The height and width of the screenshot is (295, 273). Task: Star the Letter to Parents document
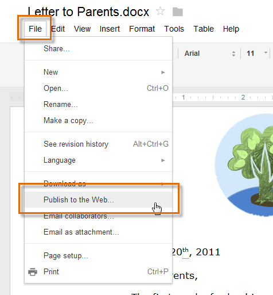coord(160,11)
